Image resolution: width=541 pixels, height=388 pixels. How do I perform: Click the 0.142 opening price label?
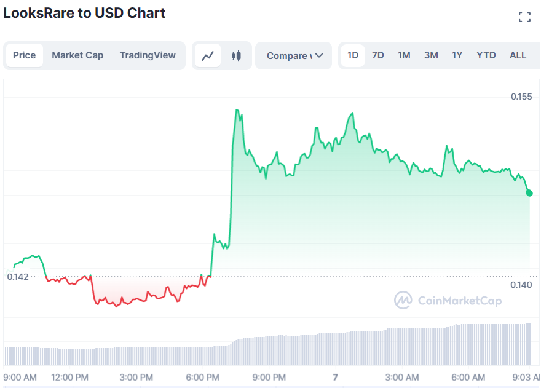click(x=18, y=277)
